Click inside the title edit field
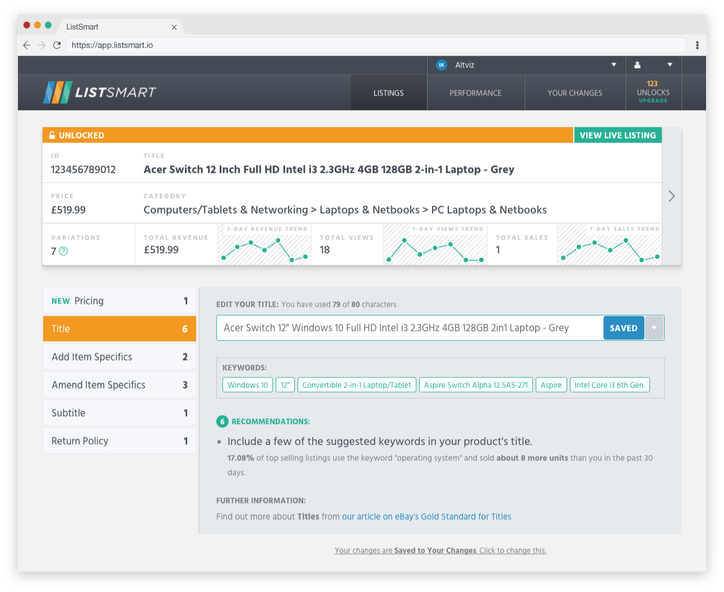Viewport: 724px width, 592px height. pos(410,328)
